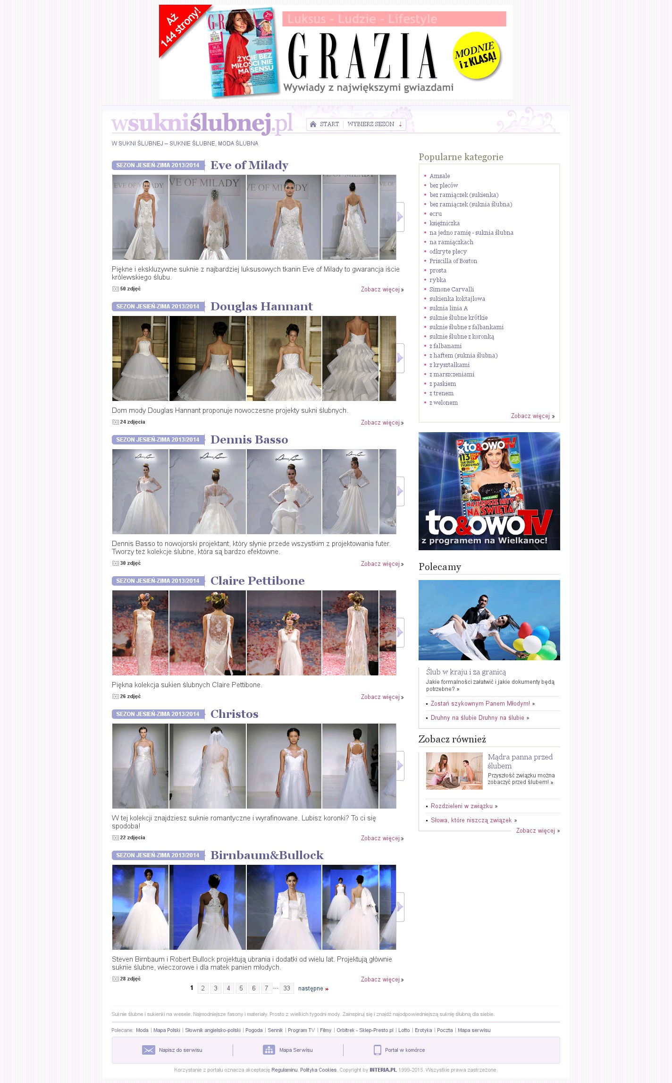Advance the Douglas Hannant gallery arrow
Viewport: 672px width, 1083px height.
click(400, 358)
